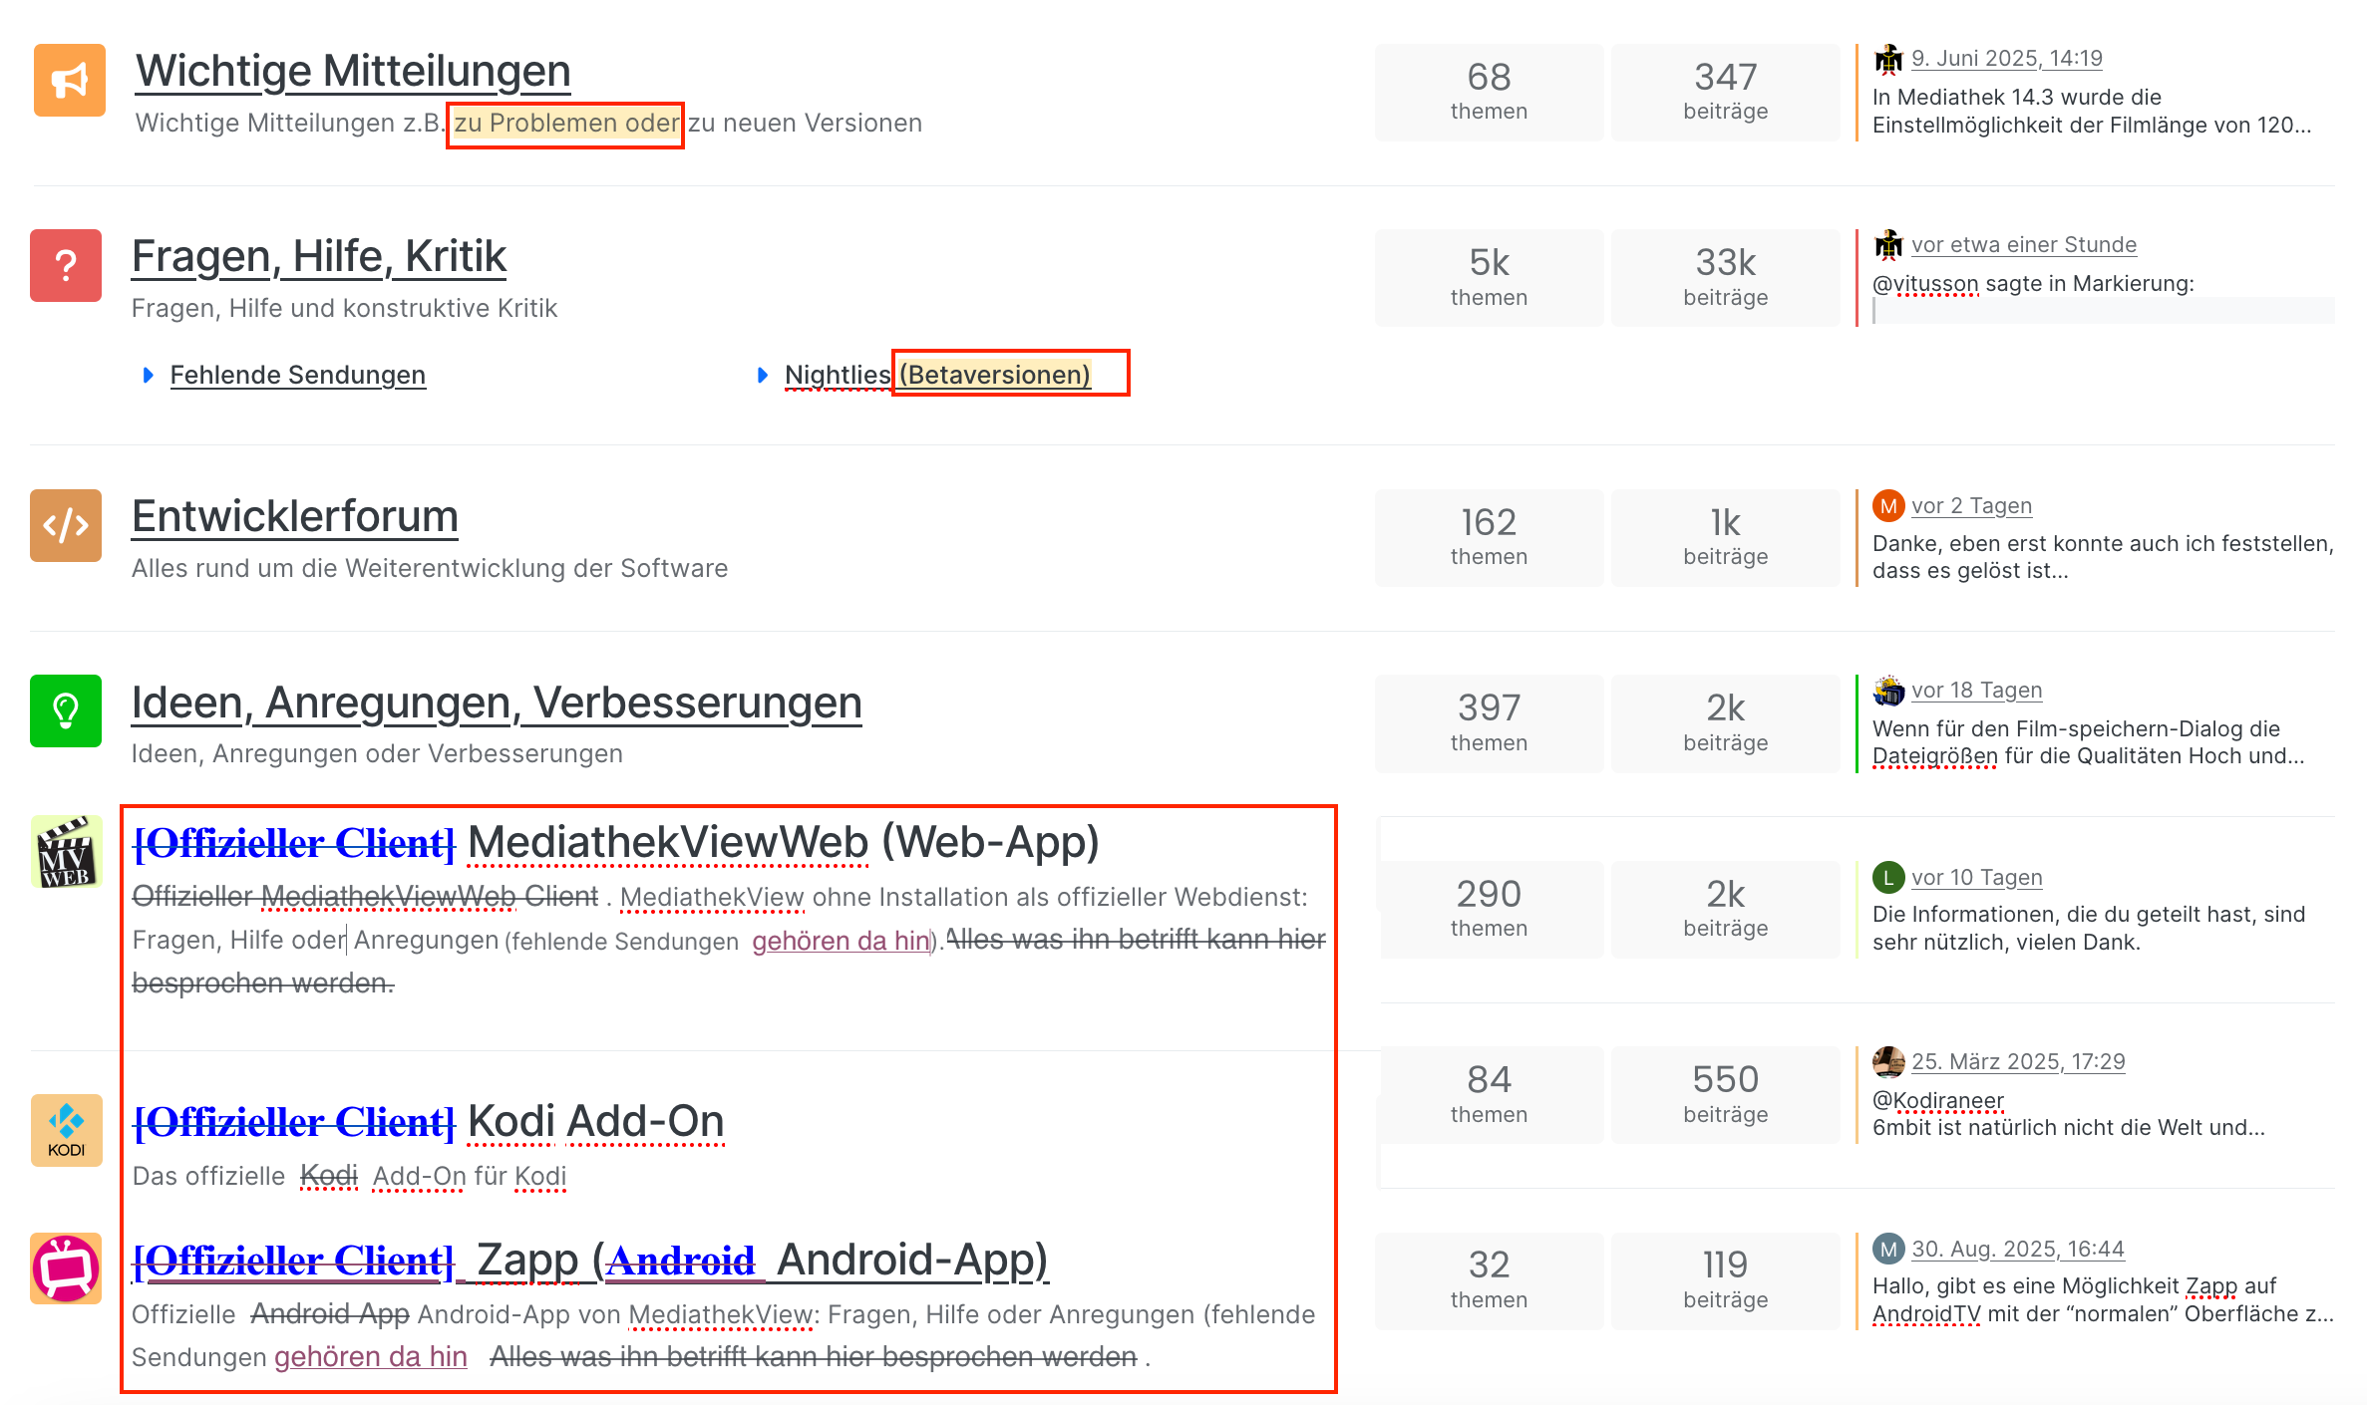Click the orange M user avatar
The height and width of the screenshot is (1405, 2367).
click(1887, 506)
